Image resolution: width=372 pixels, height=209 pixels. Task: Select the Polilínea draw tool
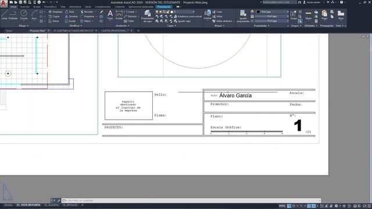pos(13,15)
